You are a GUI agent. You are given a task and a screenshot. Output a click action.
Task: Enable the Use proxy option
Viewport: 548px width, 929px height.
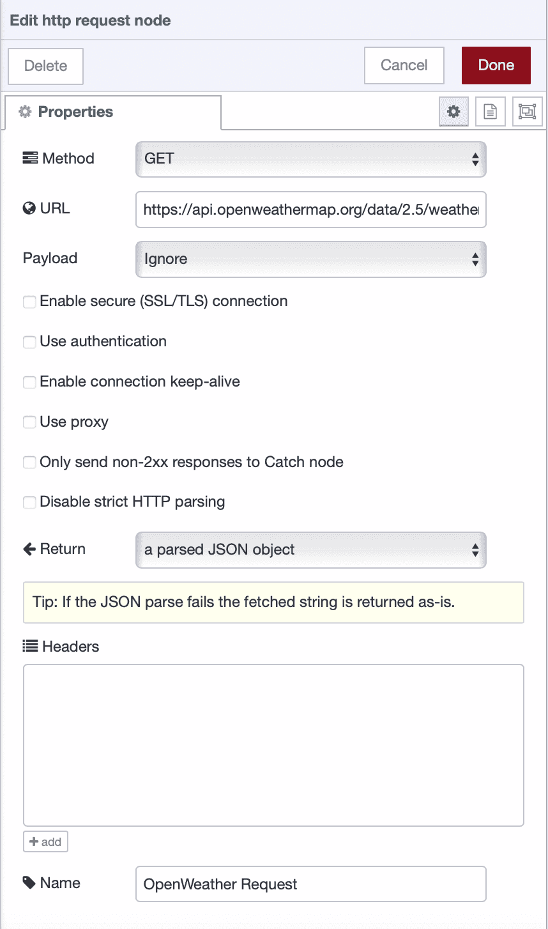pyautogui.click(x=29, y=422)
